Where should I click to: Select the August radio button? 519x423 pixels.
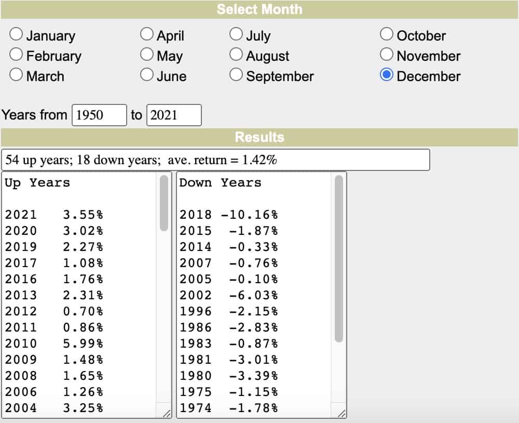point(236,55)
